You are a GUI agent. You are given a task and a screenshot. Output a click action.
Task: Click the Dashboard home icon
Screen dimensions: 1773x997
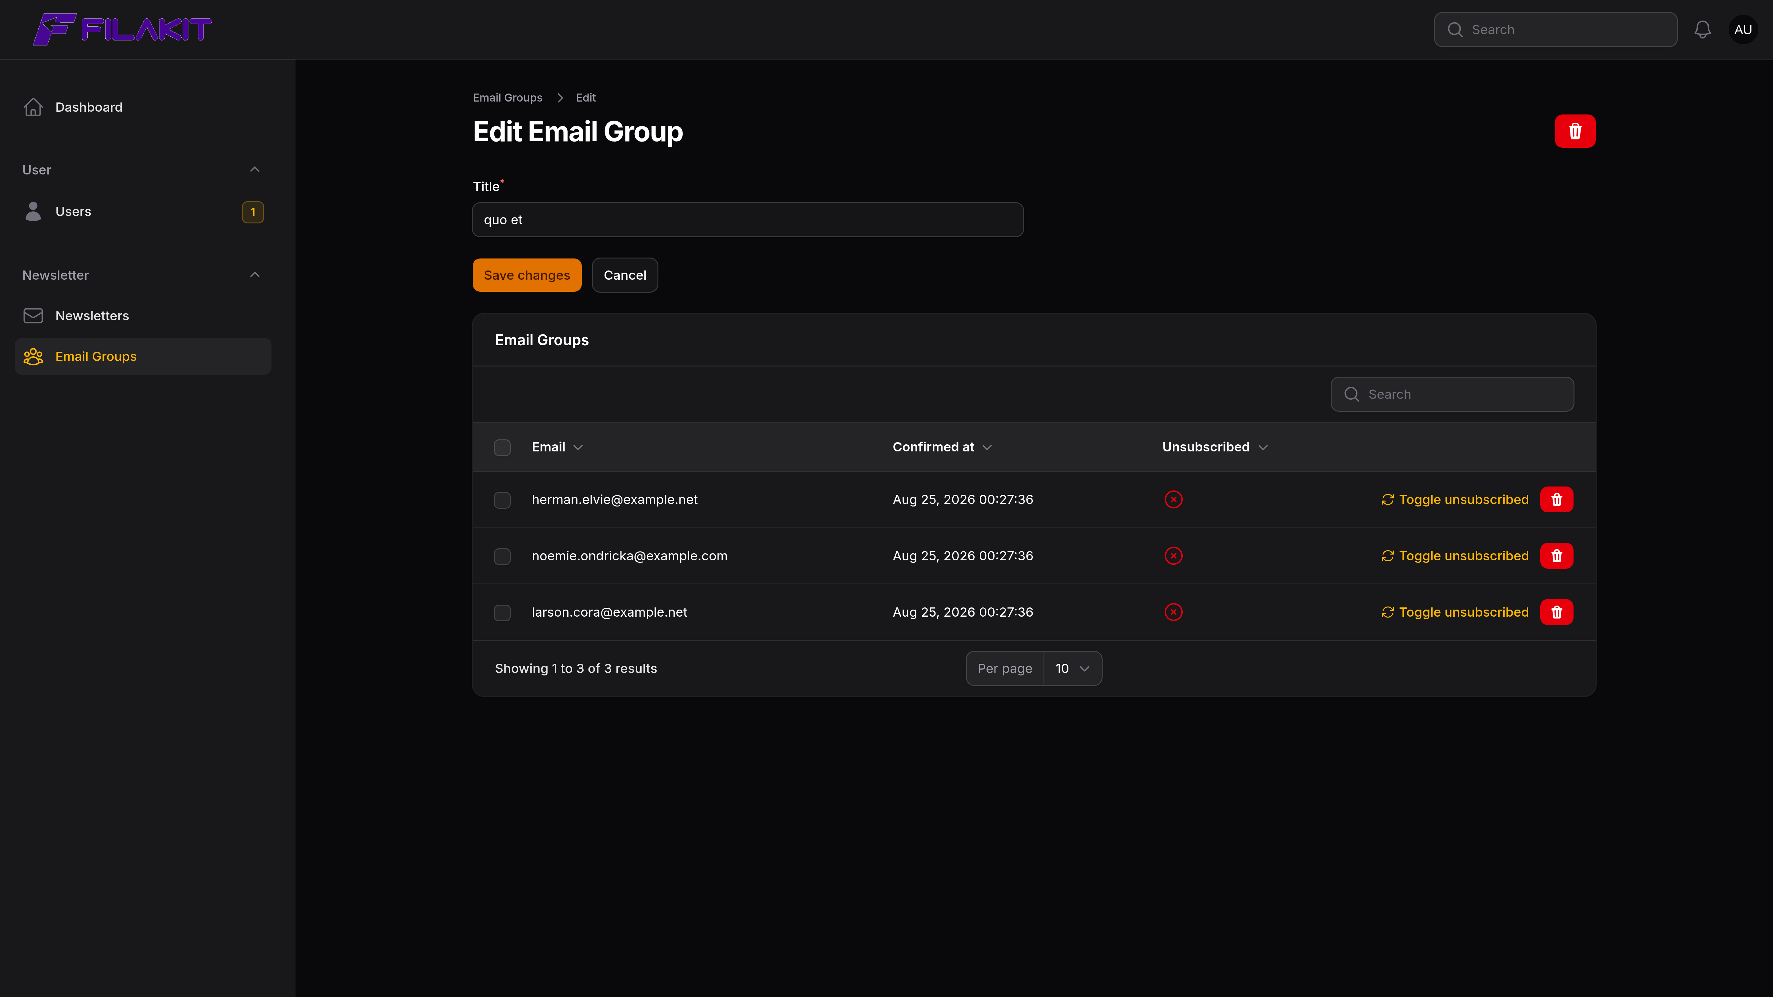[x=33, y=107]
